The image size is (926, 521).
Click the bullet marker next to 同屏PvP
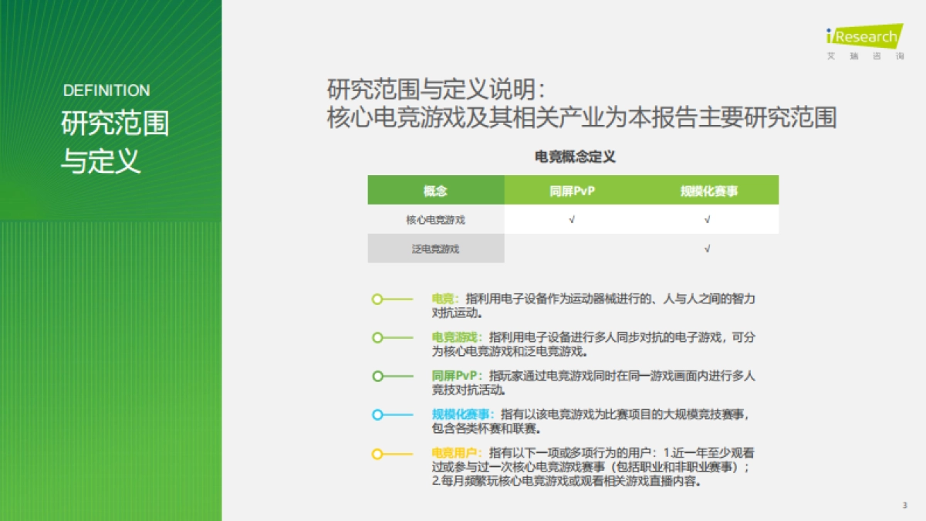coord(377,376)
